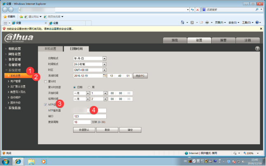
Task: Click the 端口 port field showing 123
Action: tap(90, 116)
